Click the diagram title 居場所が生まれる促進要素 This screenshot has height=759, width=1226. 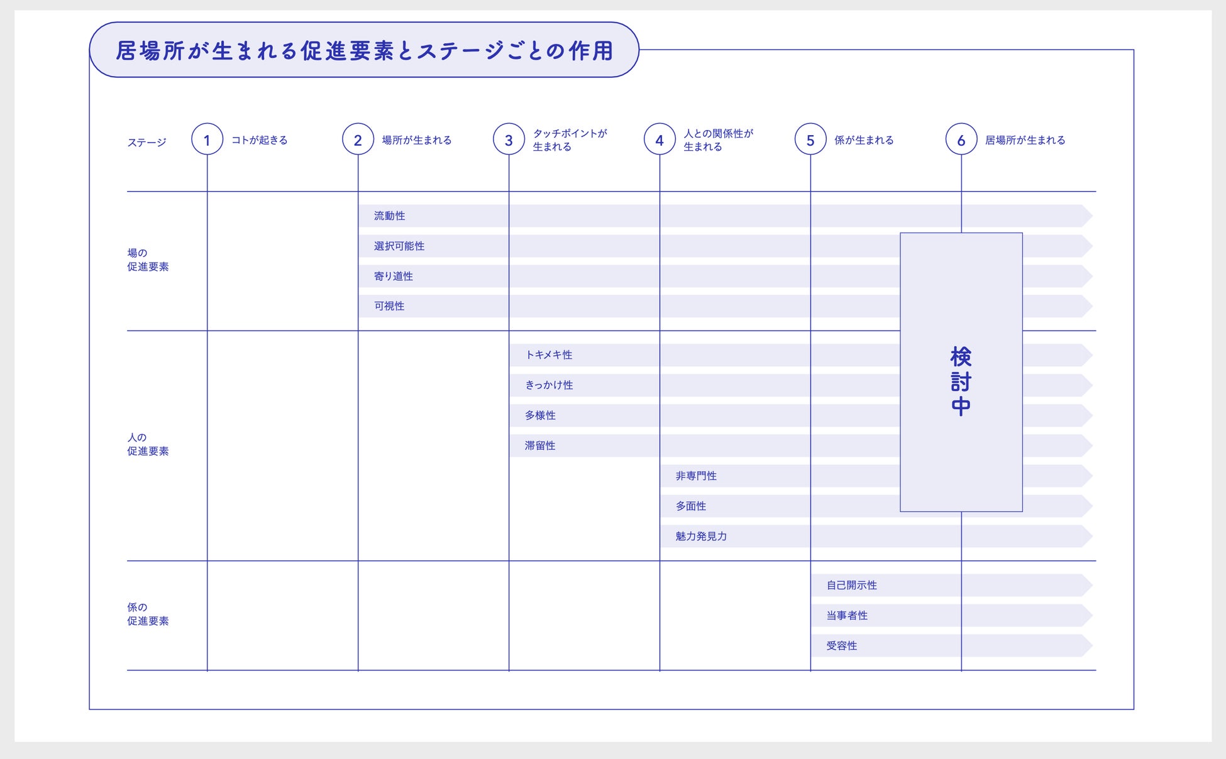(x=364, y=50)
